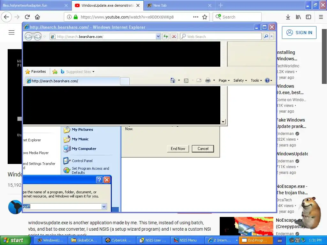Switch to End Program taskbar button
This screenshot has height=245, width=327.
pos(256,240)
